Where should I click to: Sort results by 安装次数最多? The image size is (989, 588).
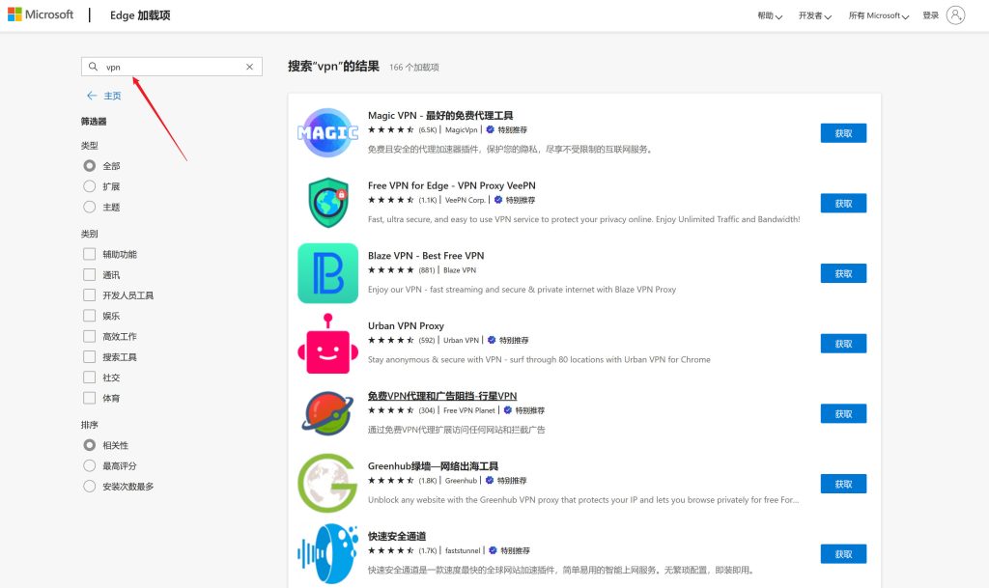(90, 486)
